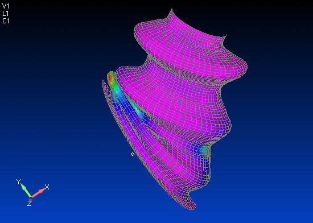Click the top left pointed mesh corner
Image resolution: width=313 pixels, height=223 pixels.
click(172, 10)
